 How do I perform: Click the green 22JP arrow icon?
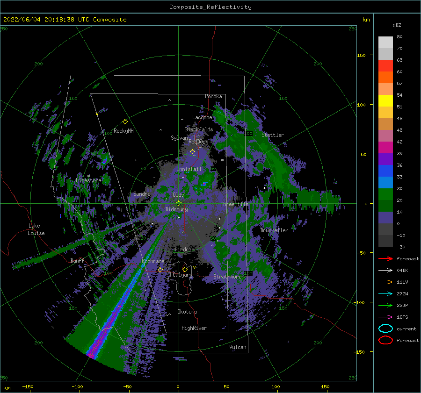[385, 305]
